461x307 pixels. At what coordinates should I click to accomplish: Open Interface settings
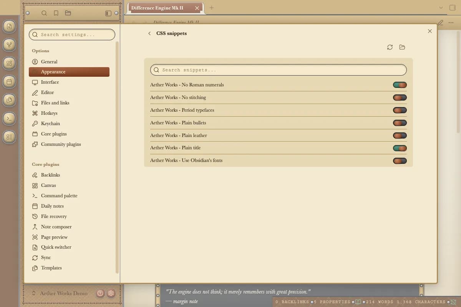(69, 82)
